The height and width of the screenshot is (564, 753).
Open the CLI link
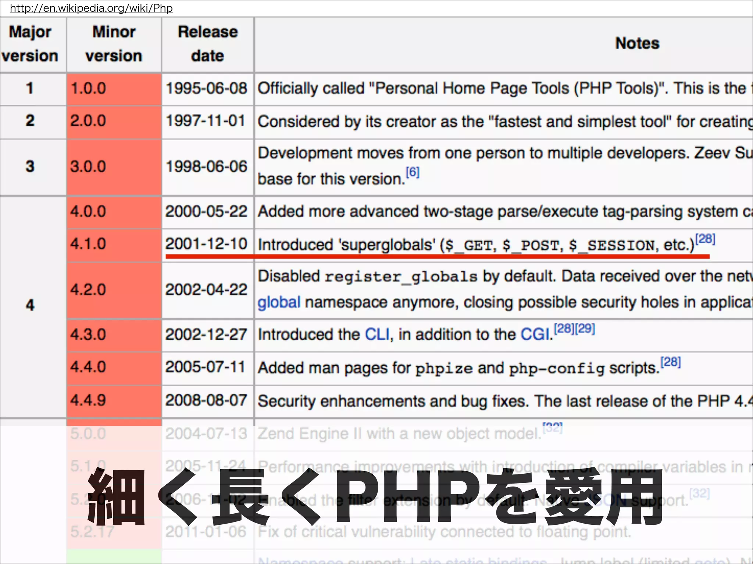coord(376,335)
